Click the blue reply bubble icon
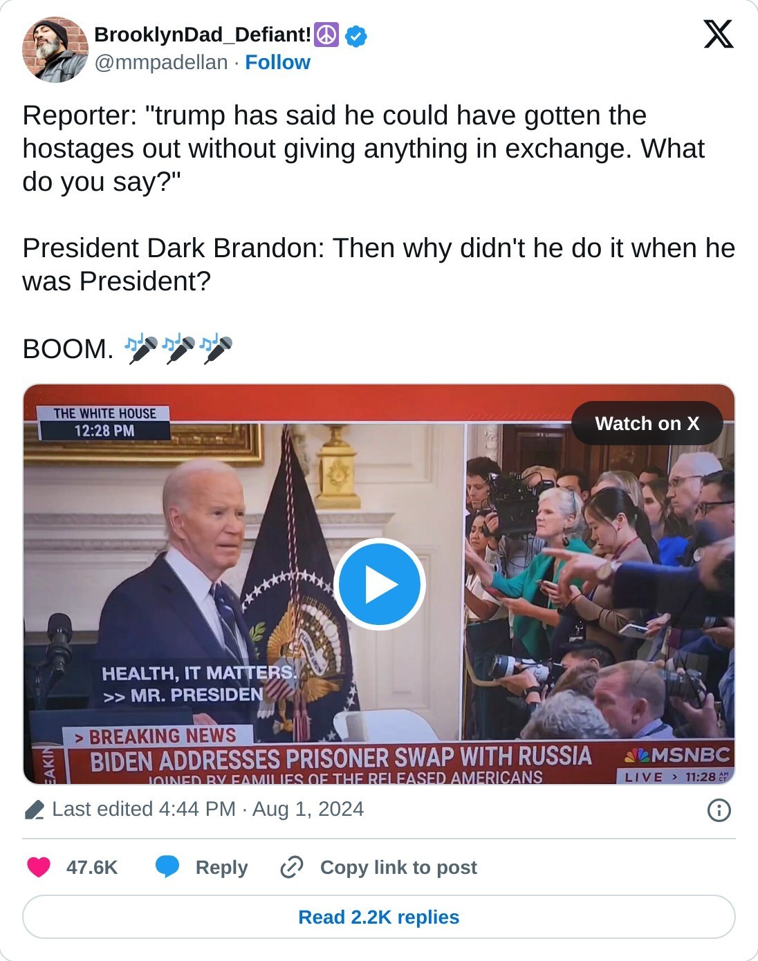 coord(167,867)
